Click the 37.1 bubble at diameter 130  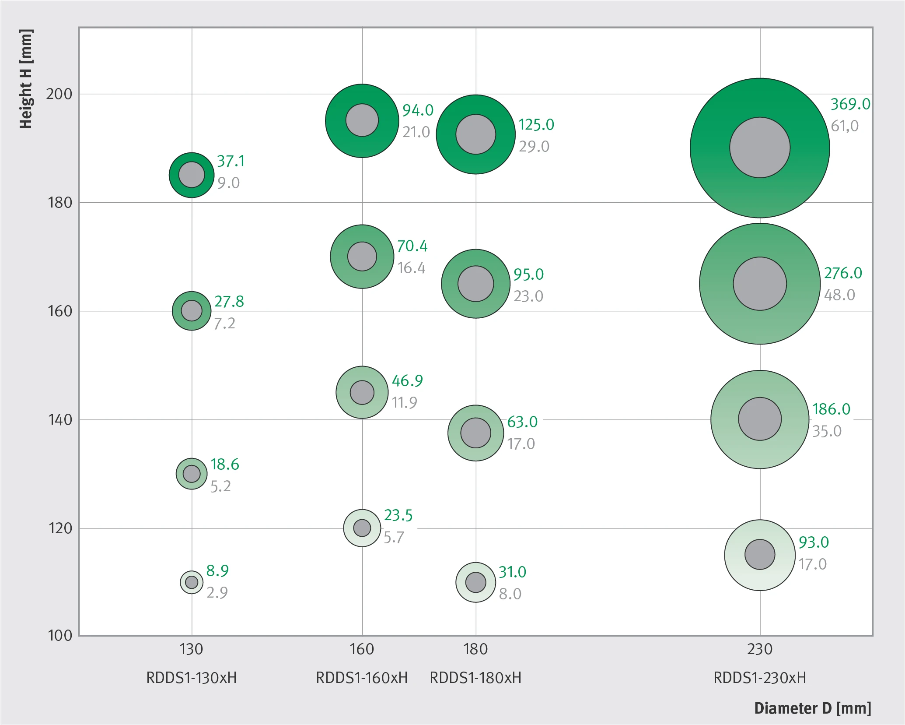tap(192, 175)
